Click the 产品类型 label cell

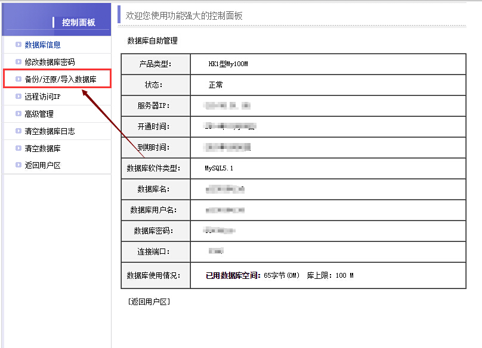click(156, 64)
